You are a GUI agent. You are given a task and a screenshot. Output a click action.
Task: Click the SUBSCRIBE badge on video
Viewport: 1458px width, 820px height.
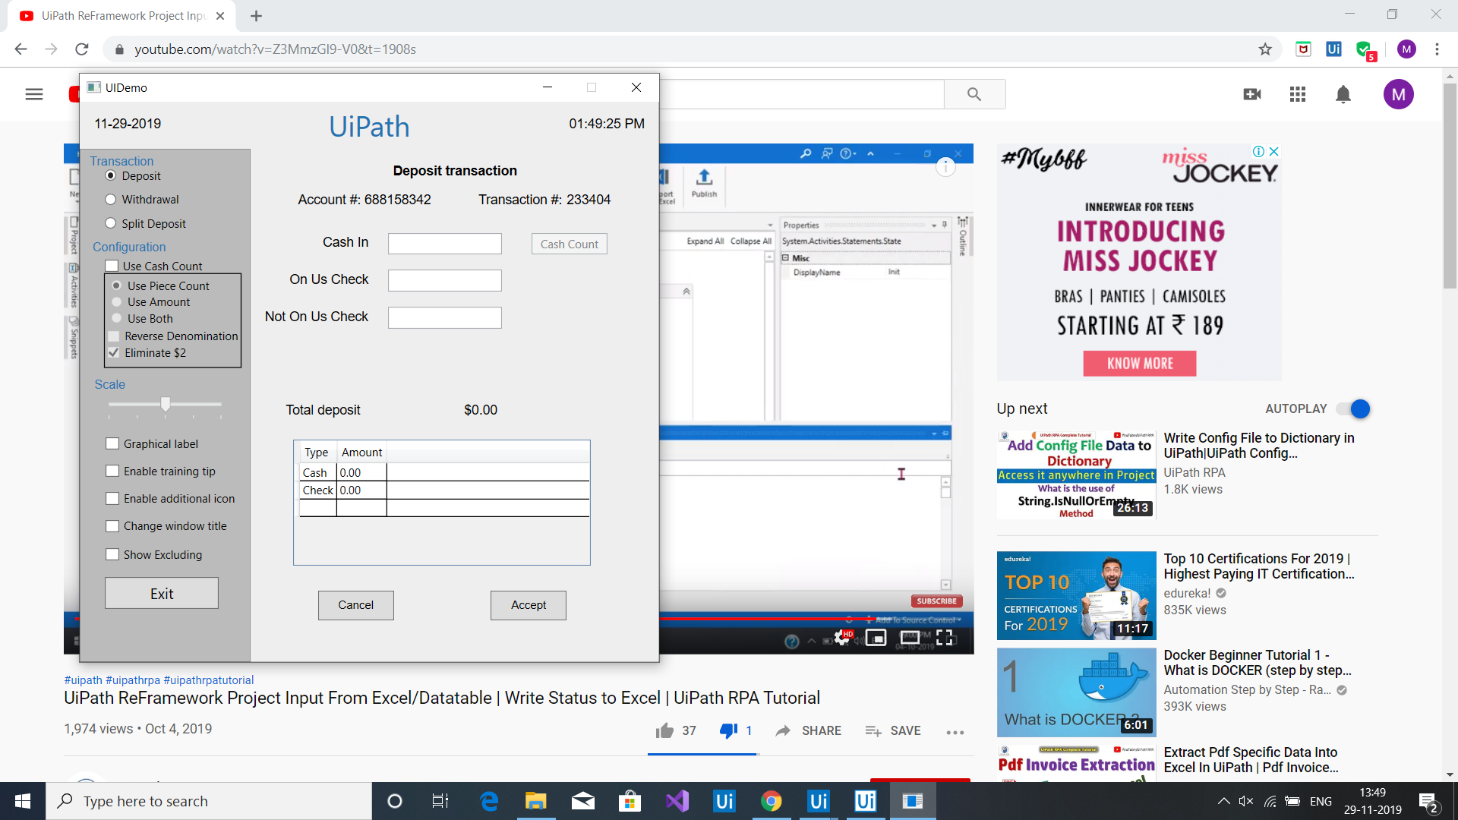click(x=936, y=601)
